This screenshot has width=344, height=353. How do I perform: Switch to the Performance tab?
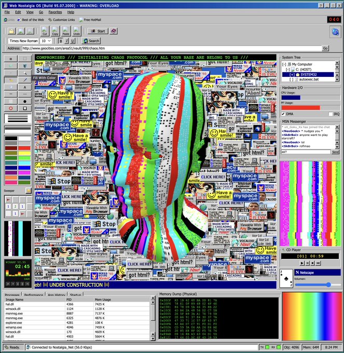coord(34,294)
